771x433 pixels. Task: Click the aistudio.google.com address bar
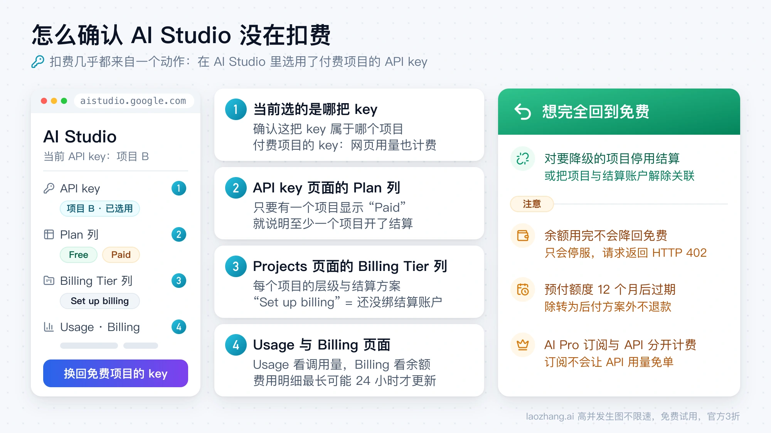134,101
